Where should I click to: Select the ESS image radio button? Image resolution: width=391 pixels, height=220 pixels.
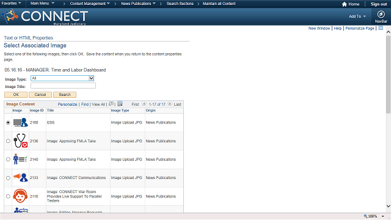[8, 123]
